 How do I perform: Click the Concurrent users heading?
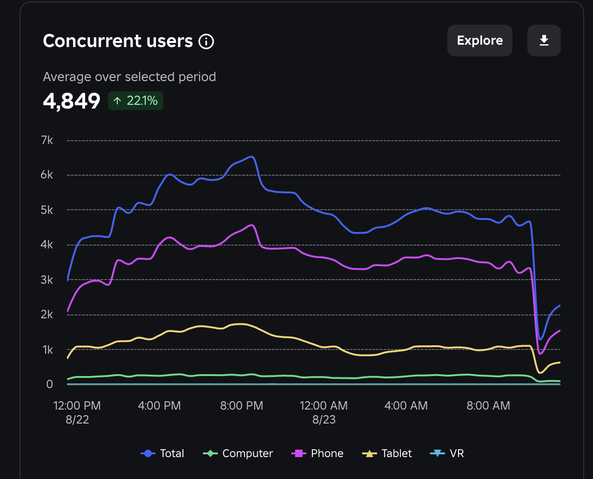(x=118, y=41)
